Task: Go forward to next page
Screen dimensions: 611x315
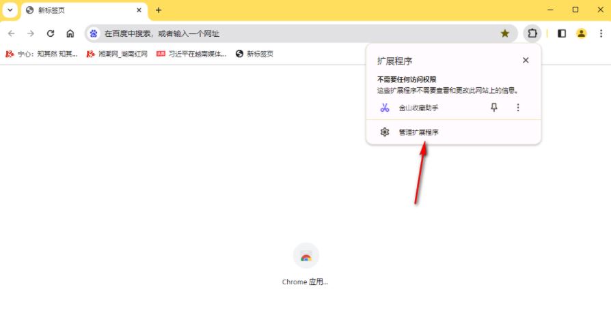Action: pyautogui.click(x=31, y=34)
